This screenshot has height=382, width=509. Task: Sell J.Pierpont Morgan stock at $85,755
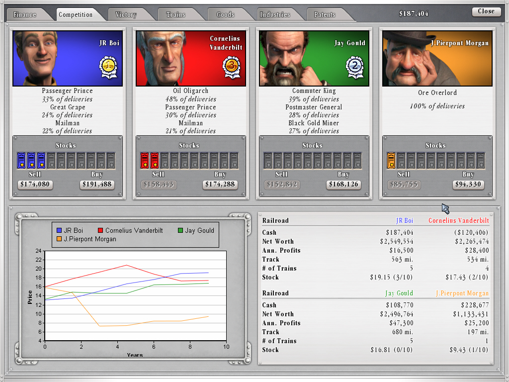tap(404, 185)
